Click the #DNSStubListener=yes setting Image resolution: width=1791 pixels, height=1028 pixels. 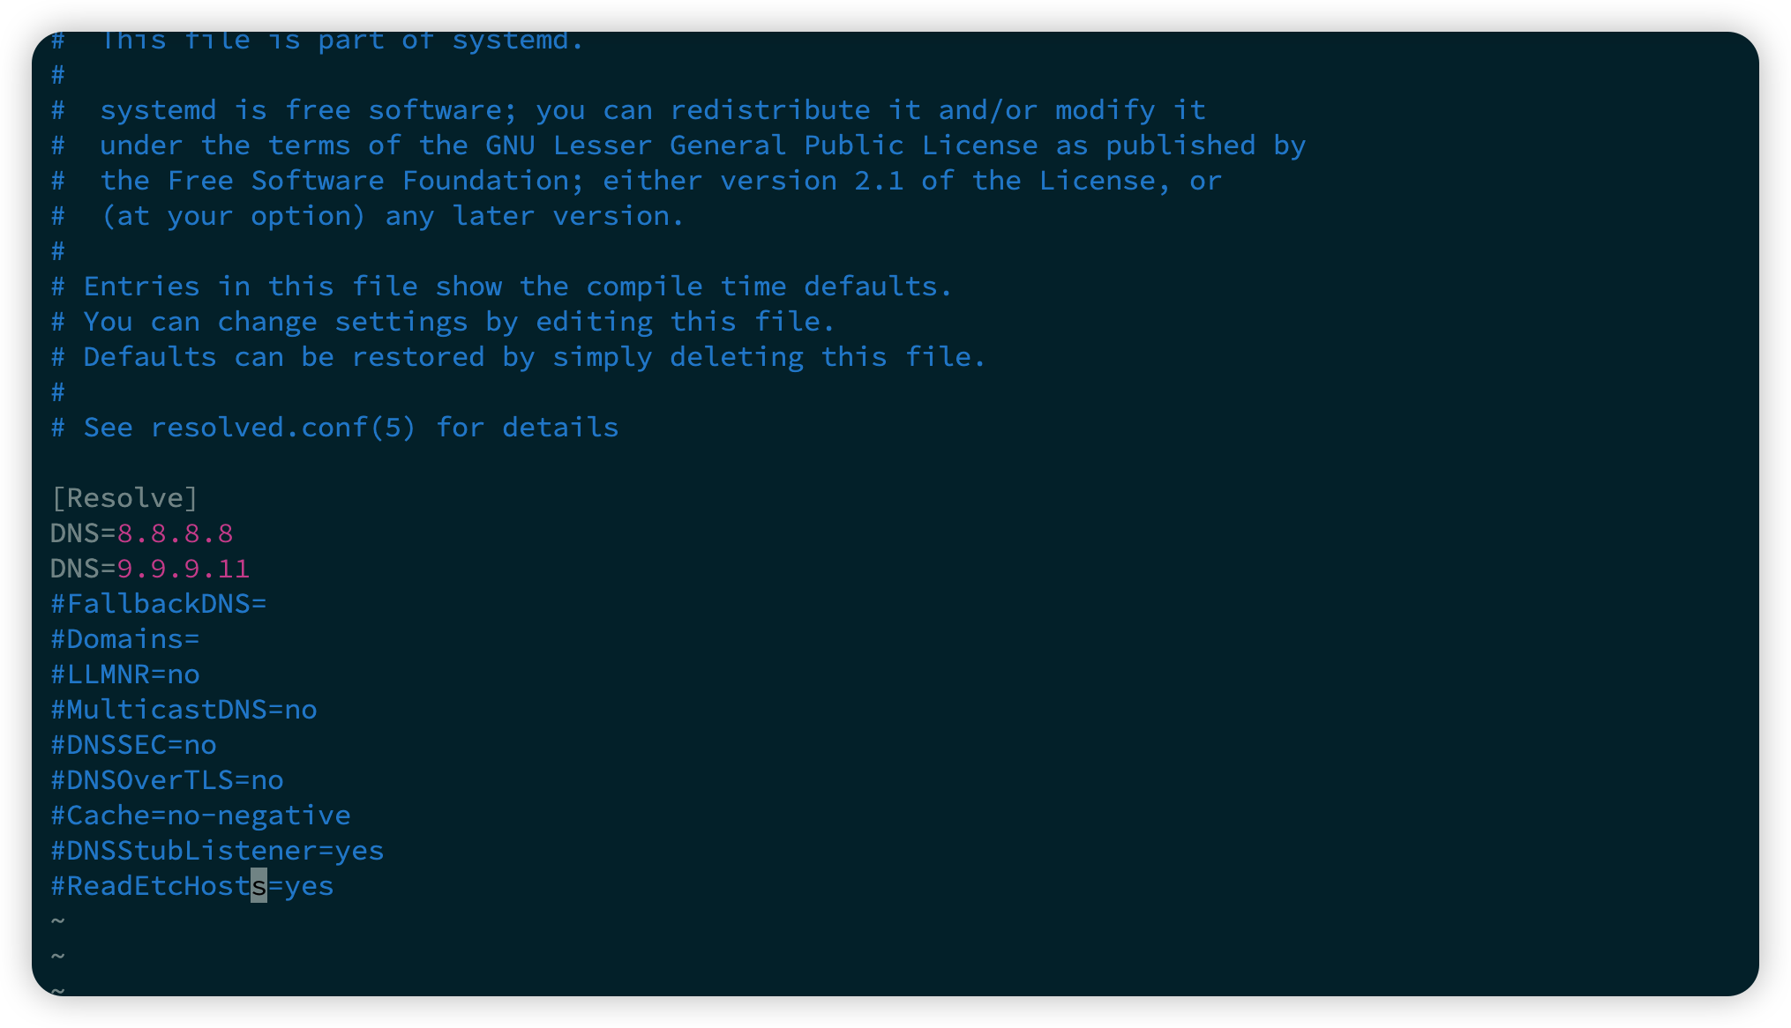tap(217, 851)
